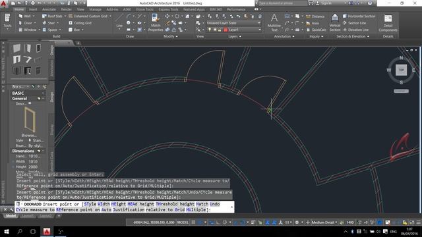Switch to the Manage ribbon tab
This screenshot has height=237, width=422.
(95, 9)
